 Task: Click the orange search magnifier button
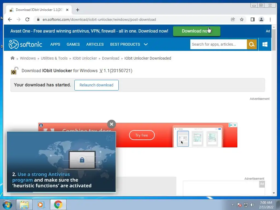click(252, 44)
